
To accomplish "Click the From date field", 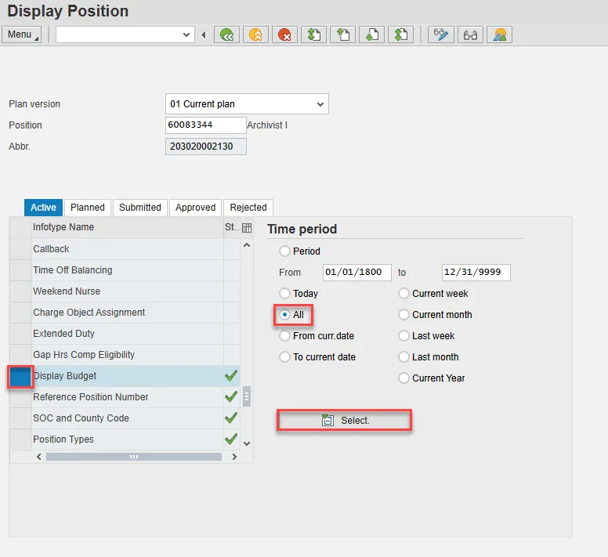I will (357, 272).
